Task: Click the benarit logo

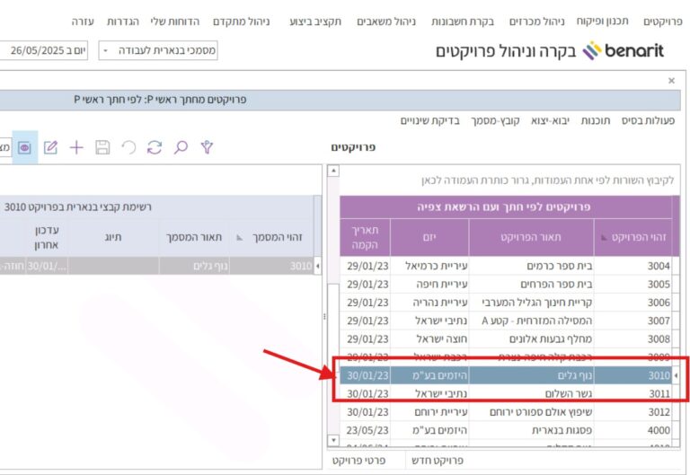Action: point(624,51)
